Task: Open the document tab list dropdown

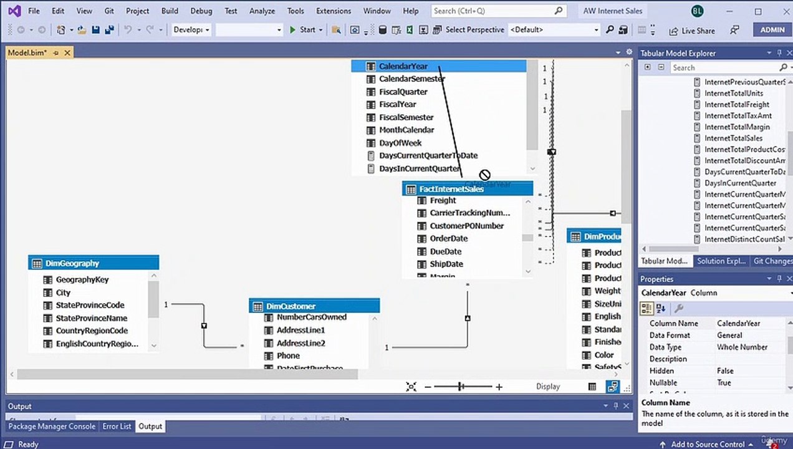Action: (618, 53)
